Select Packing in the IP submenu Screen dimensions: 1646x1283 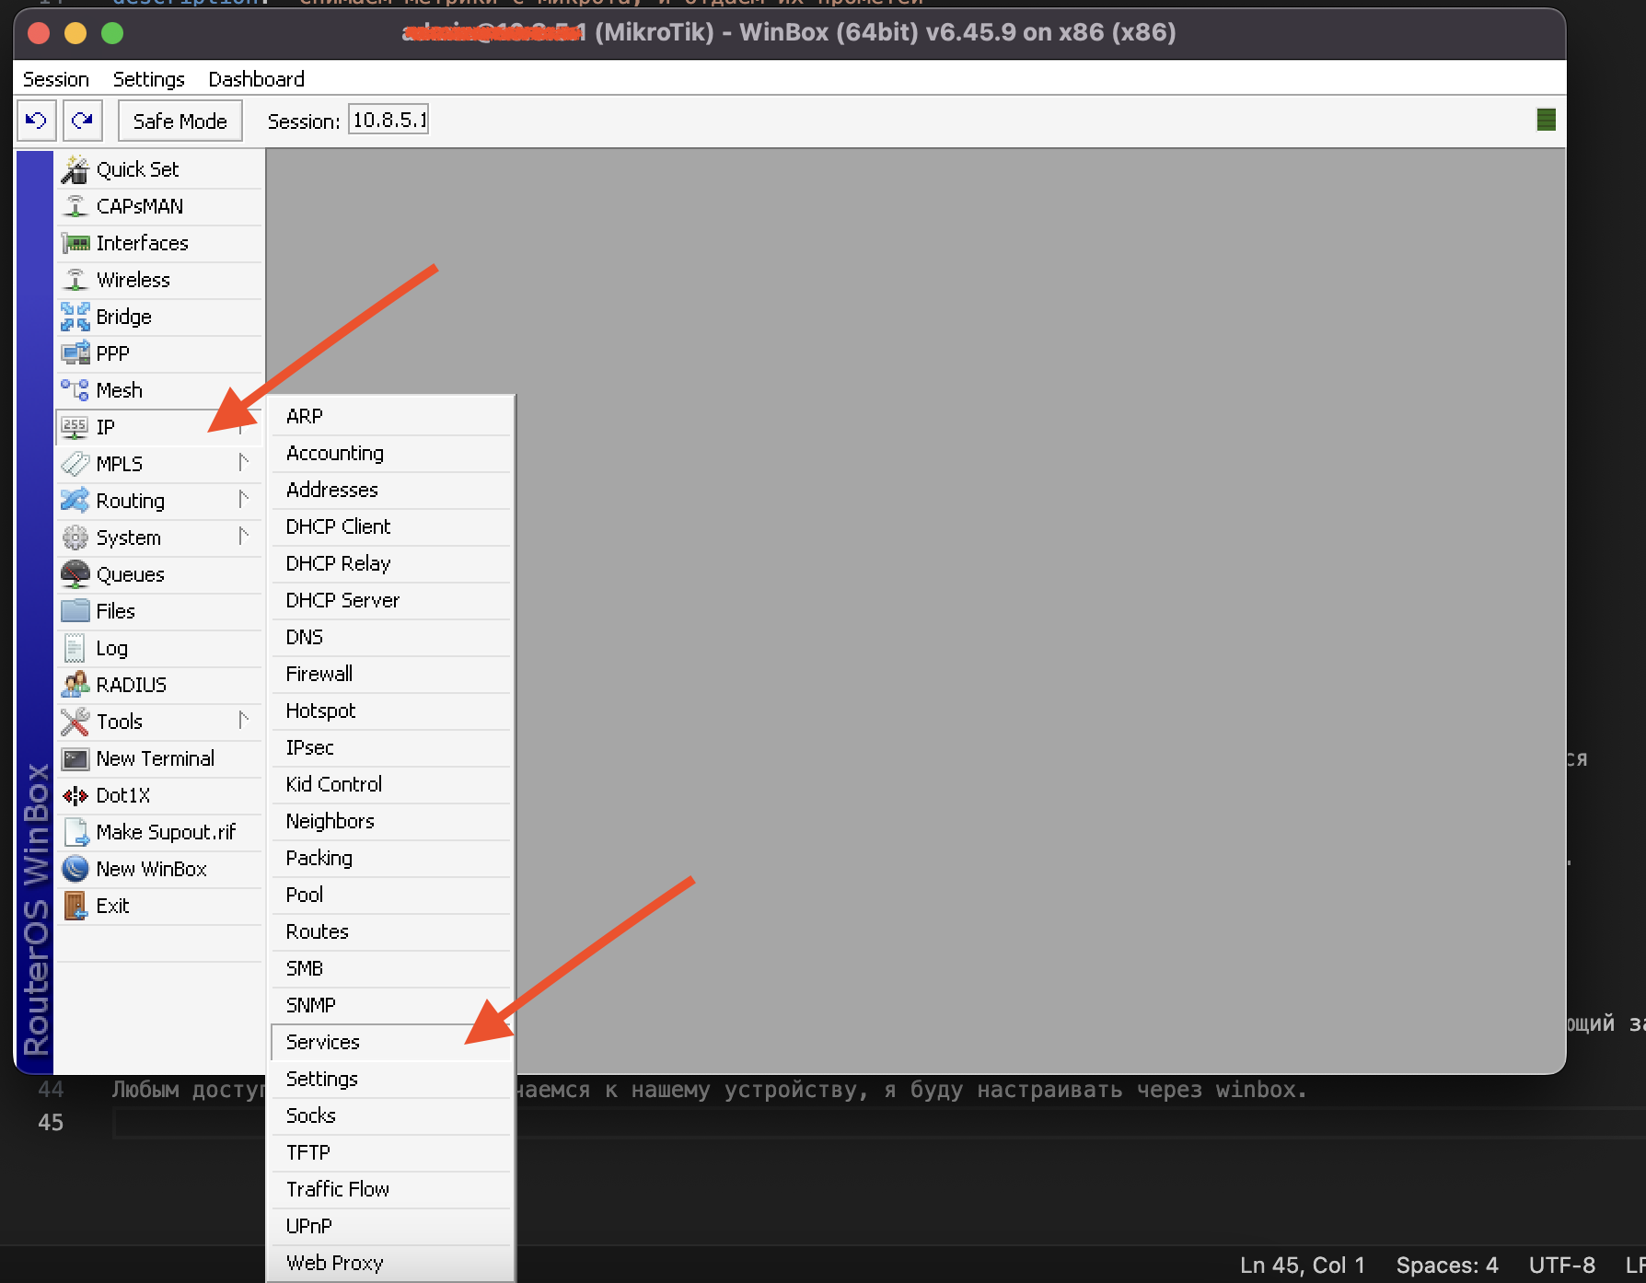pyautogui.click(x=391, y=858)
